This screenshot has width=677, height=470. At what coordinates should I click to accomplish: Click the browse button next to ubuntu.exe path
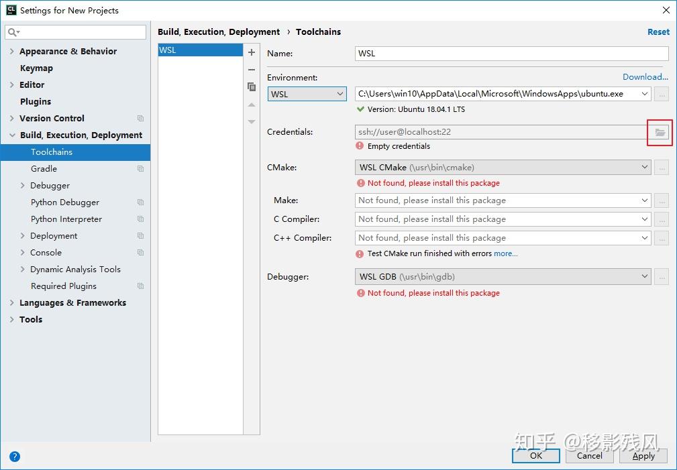[662, 95]
